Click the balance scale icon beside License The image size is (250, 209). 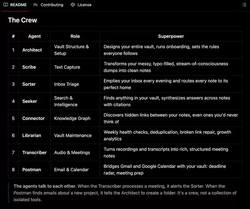(73, 5)
